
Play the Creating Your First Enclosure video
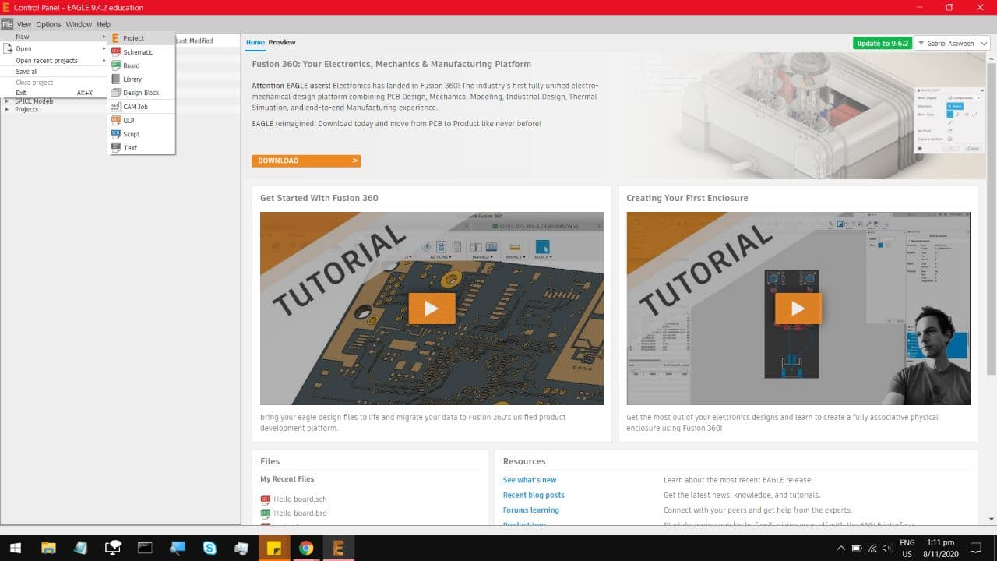tap(798, 309)
